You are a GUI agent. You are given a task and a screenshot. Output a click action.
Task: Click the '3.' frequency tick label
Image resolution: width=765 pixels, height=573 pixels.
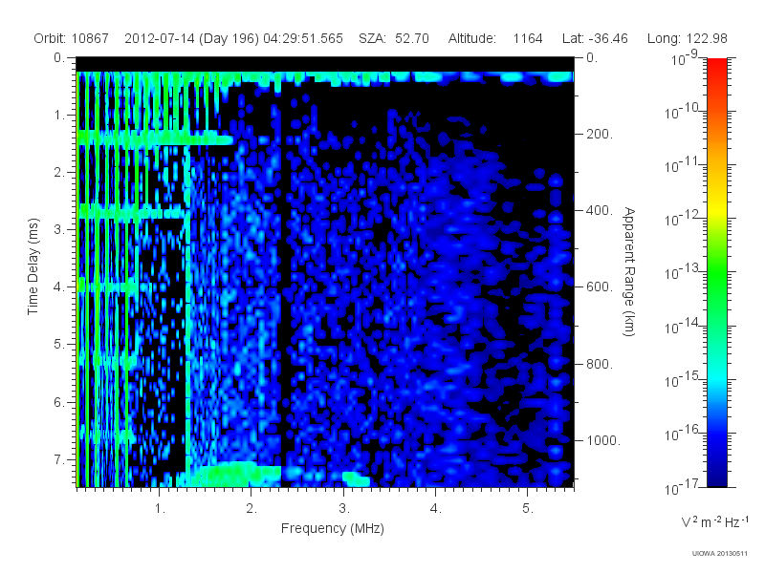tap(344, 509)
